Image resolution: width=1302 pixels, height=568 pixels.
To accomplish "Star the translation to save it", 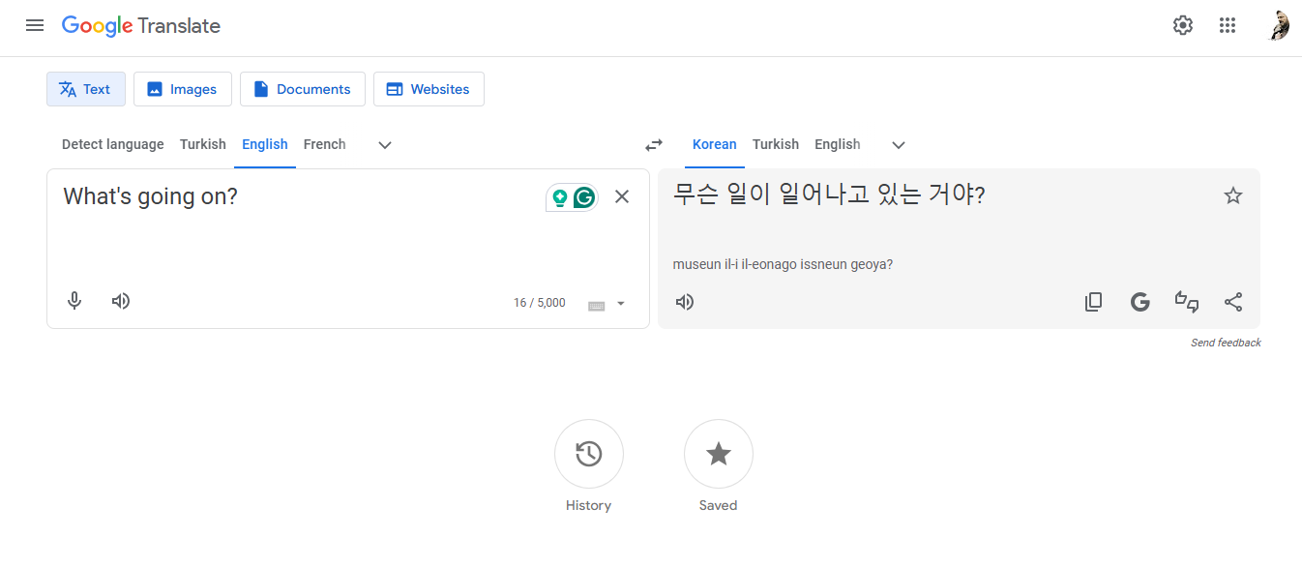I will click(x=1232, y=194).
